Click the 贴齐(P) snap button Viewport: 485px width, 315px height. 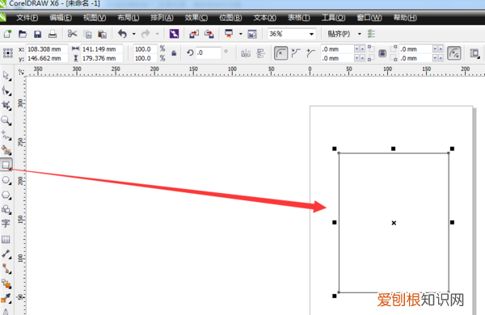(x=339, y=34)
